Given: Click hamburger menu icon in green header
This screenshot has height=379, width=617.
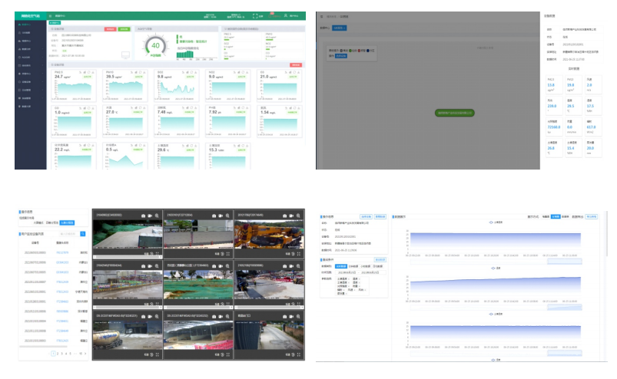Looking at the screenshot, I should (50, 15).
